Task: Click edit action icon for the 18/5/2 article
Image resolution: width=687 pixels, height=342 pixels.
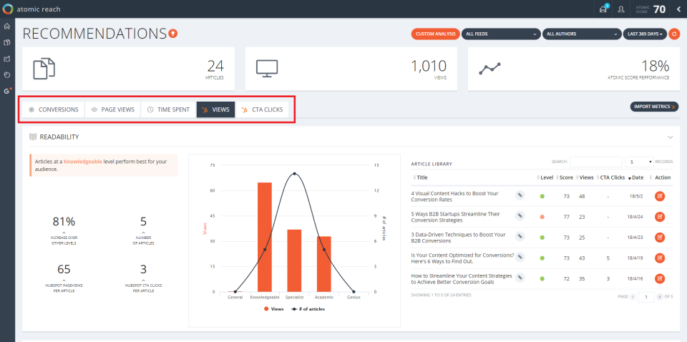Action: click(x=660, y=196)
